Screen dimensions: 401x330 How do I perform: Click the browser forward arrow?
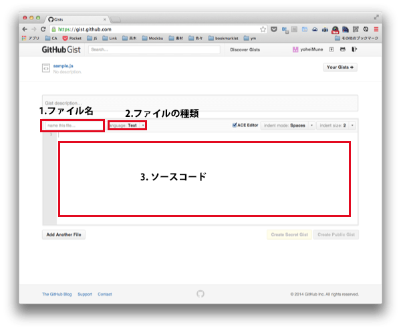point(34,29)
